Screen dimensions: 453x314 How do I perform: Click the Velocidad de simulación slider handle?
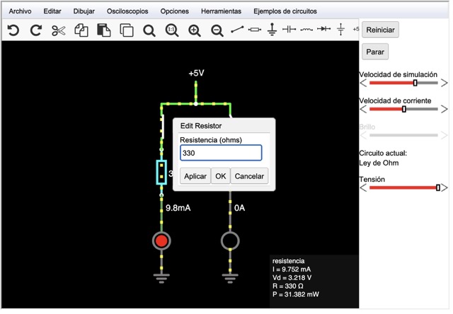tap(415, 83)
